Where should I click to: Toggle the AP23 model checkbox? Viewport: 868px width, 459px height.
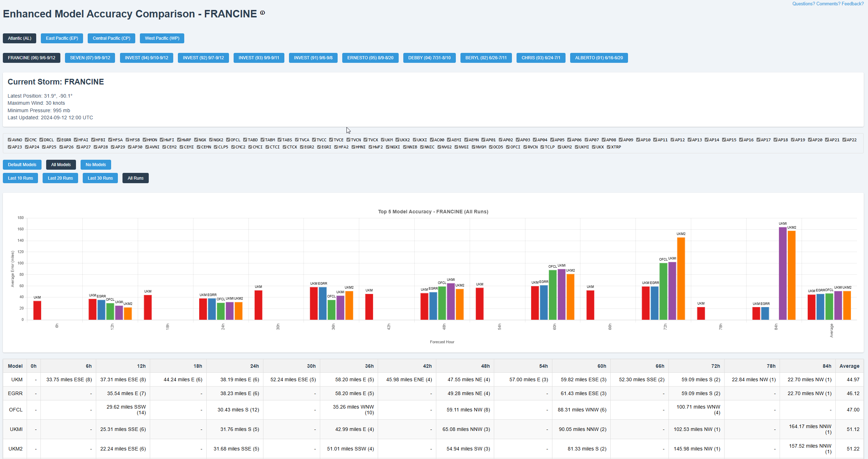(10, 147)
